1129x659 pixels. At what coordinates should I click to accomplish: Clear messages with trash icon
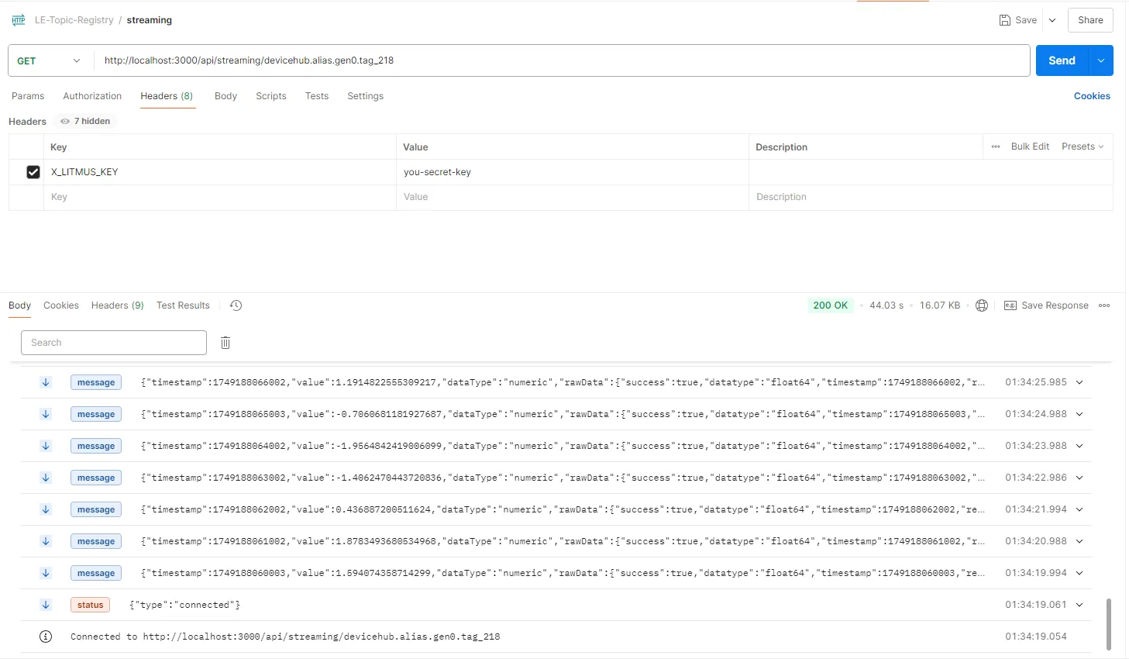coord(225,343)
